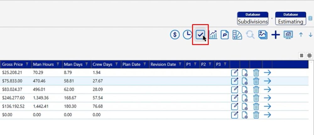Viewport: 314px width, 135px height.
Task: Open the clock time icon
Action: coord(187,35)
